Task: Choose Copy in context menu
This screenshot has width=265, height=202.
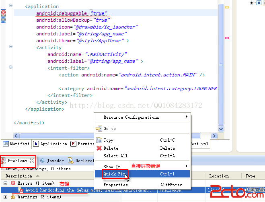Action: (142, 140)
